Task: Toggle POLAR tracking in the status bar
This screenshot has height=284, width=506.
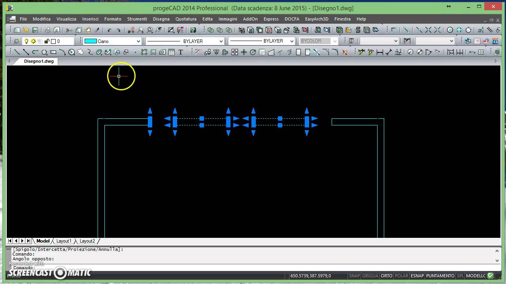Action: (x=402, y=276)
